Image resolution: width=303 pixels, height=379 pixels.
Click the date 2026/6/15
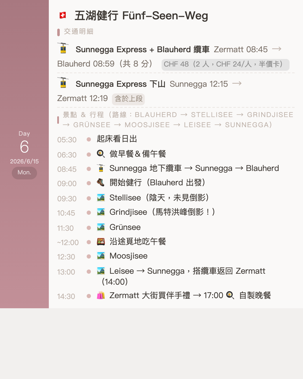[24, 161]
